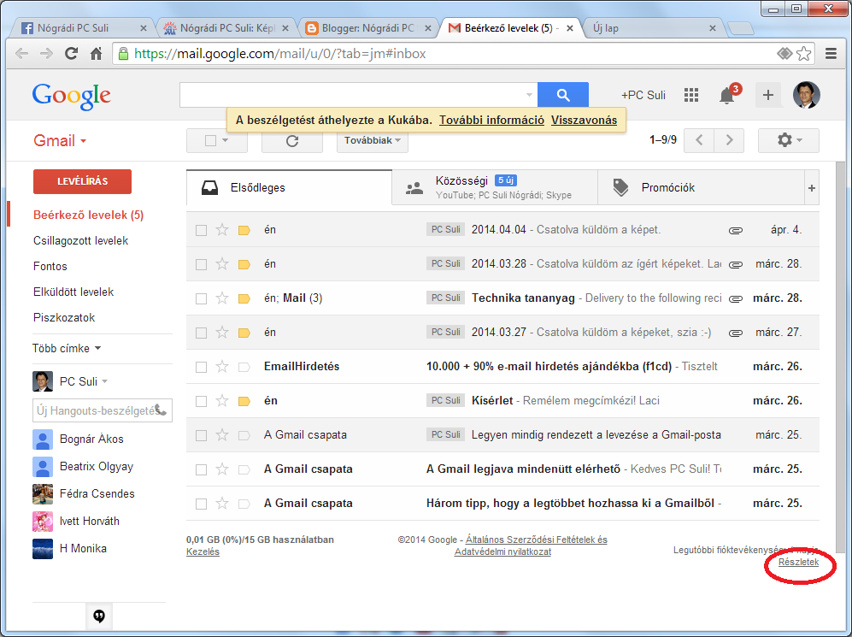Click the browser back arrow

point(21,53)
